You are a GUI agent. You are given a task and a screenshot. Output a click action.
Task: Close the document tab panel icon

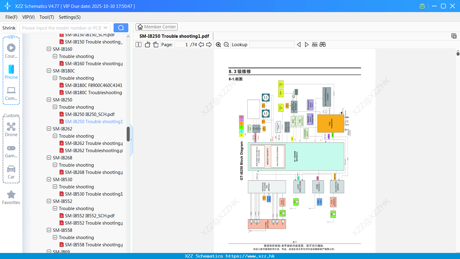[454, 36]
